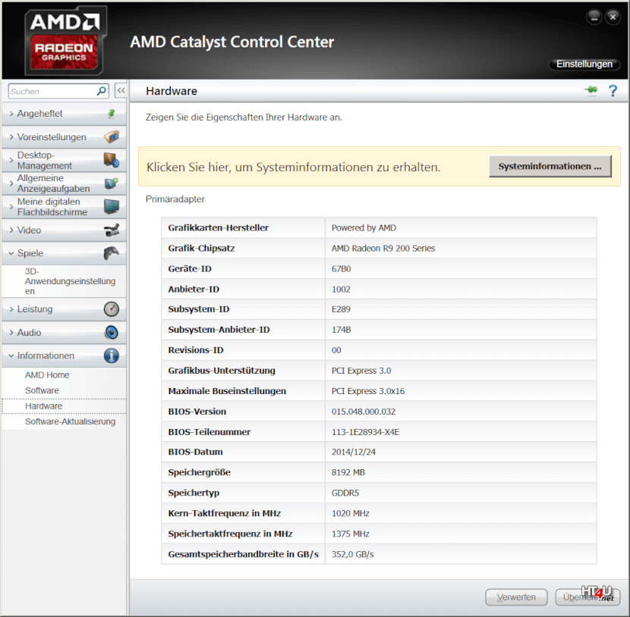This screenshot has width=630, height=617.
Task: Click the Allgemeine Anzeigeaufgaben display icon
Action: (x=112, y=183)
